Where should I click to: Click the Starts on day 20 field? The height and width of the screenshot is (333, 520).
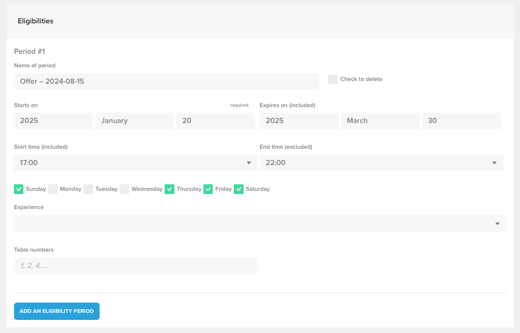pos(216,121)
